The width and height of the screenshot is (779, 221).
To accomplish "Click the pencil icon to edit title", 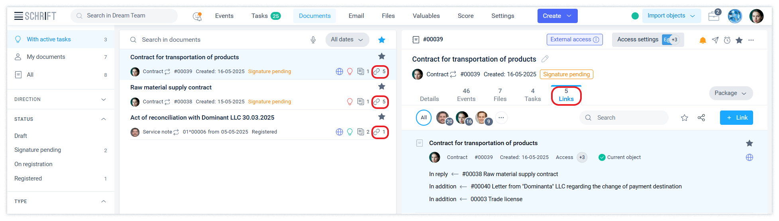I will [x=545, y=59].
